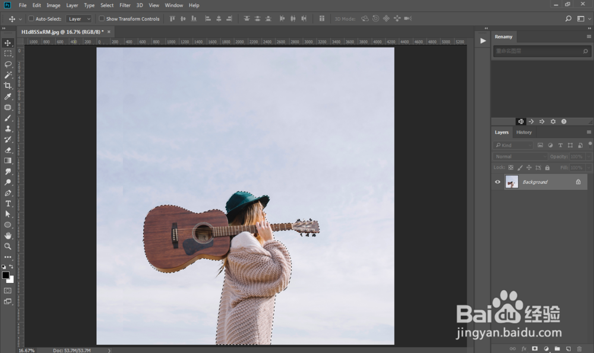
Task: Open Renamy help question mark icon
Action: [564, 122]
